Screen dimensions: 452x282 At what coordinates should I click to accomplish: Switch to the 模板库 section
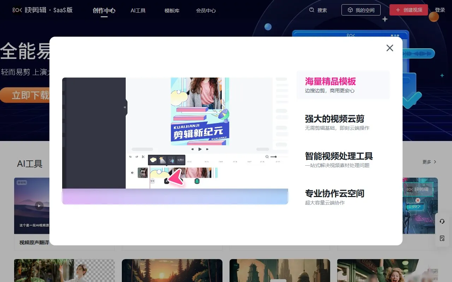pyautogui.click(x=172, y=11)
